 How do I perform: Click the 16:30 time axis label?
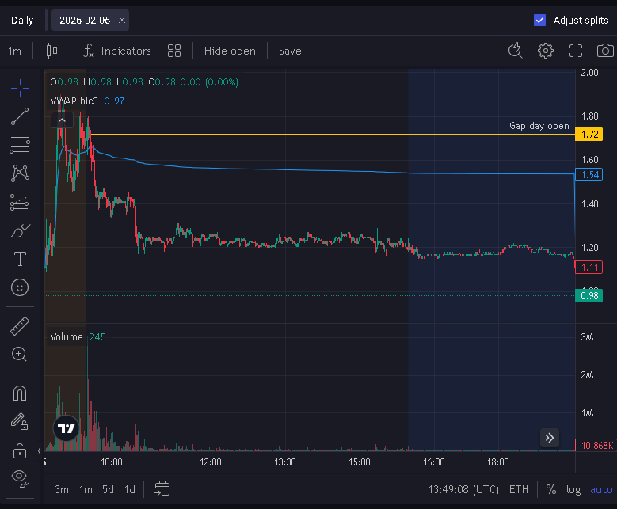click(434, 462)
